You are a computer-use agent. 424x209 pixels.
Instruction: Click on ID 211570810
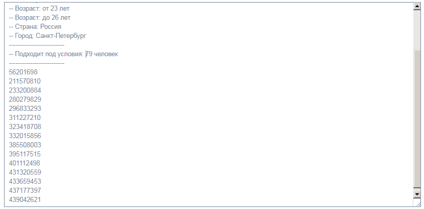pyautogui.click(x=25, y=81)
